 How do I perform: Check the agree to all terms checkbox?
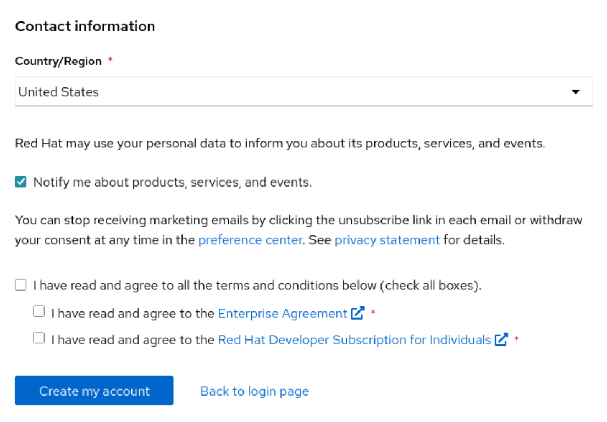pos(21,285)
